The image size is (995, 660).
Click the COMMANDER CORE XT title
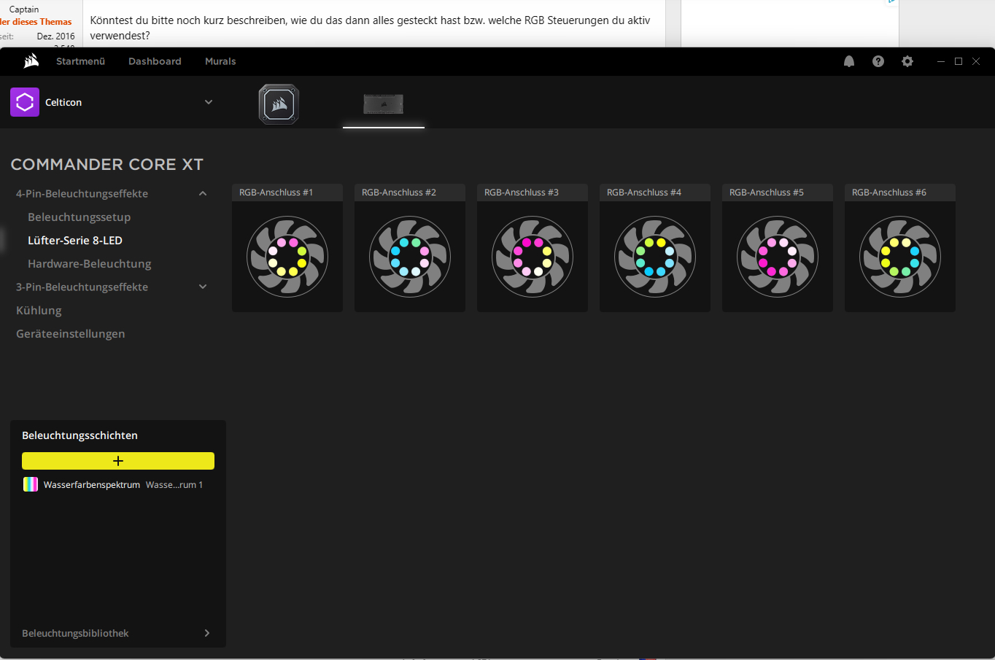[x=107, y=164]
